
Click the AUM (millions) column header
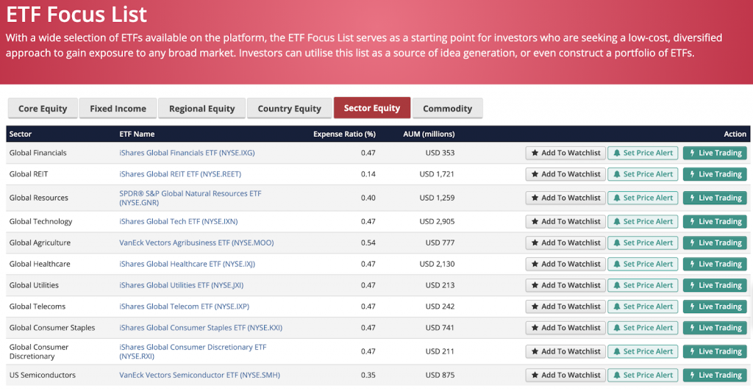point(429,134)
